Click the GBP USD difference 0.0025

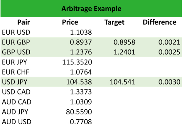pos(169,52)
